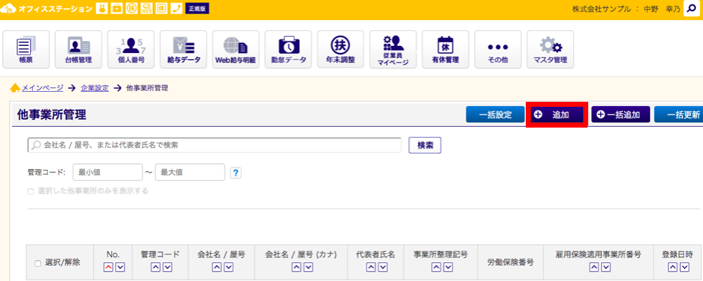Click the 一括更新 button
This screenshot has width=703, height=281.
coord(679,114)
